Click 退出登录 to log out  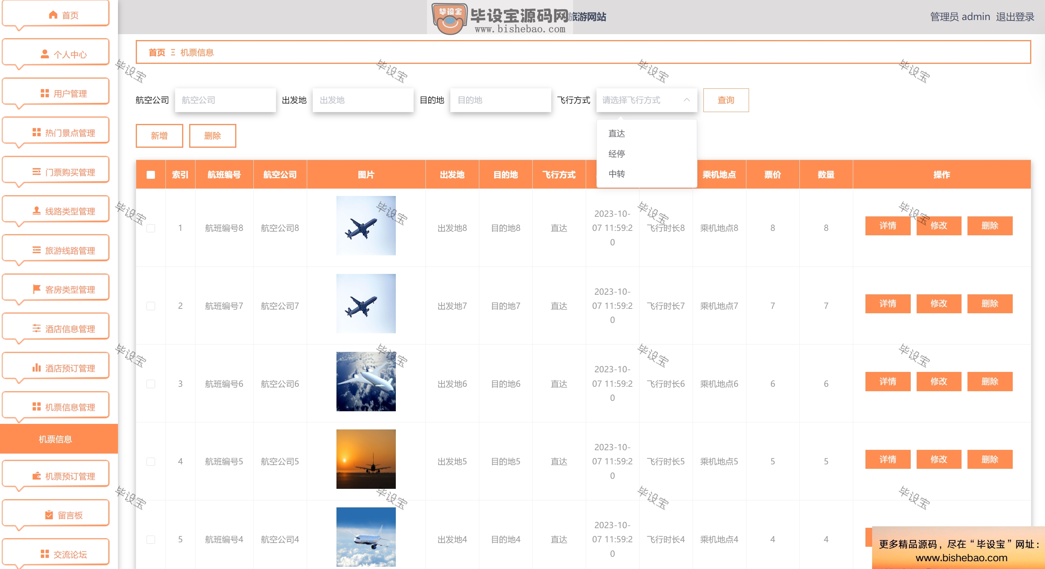click(1015, 17)
